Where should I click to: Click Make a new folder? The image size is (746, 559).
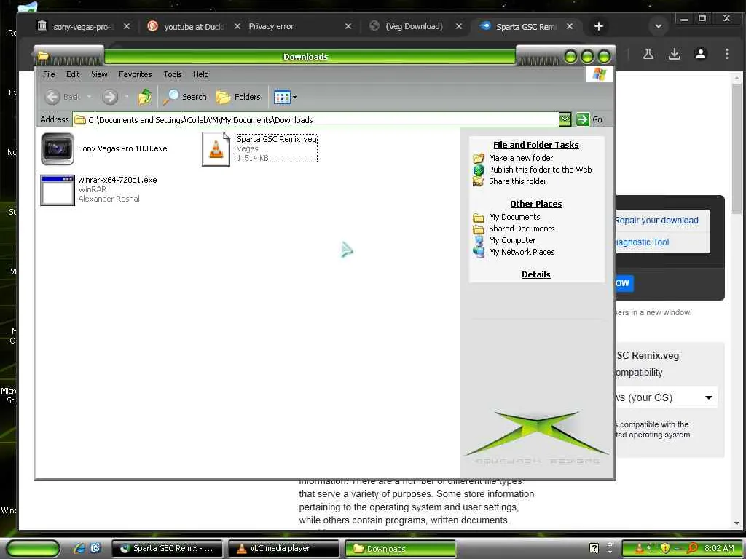pyautogui.click(x=520, y=158)
